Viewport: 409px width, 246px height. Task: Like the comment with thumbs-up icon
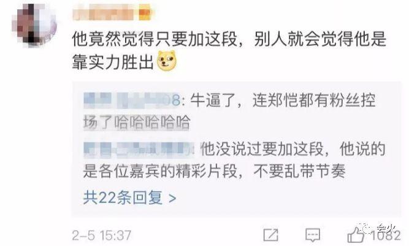(x=356, y=234)
